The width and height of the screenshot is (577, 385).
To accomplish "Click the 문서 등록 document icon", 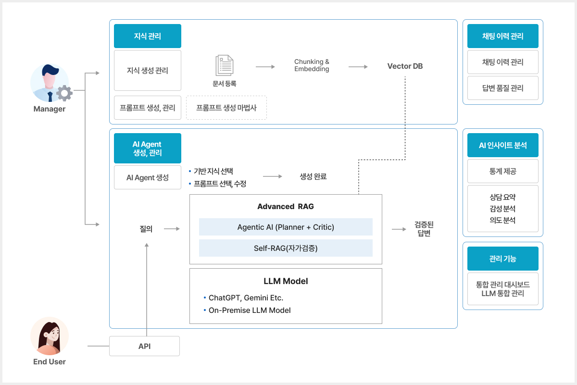I will click(x=225, y=65).
